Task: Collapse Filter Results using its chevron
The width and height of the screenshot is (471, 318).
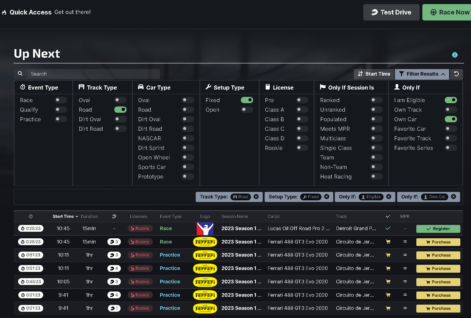Action: pos(443,74)
